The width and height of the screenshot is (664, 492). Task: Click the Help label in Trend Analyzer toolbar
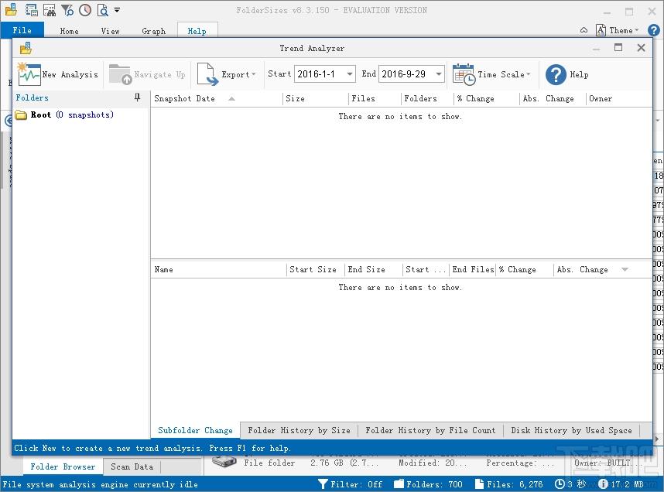579,74
